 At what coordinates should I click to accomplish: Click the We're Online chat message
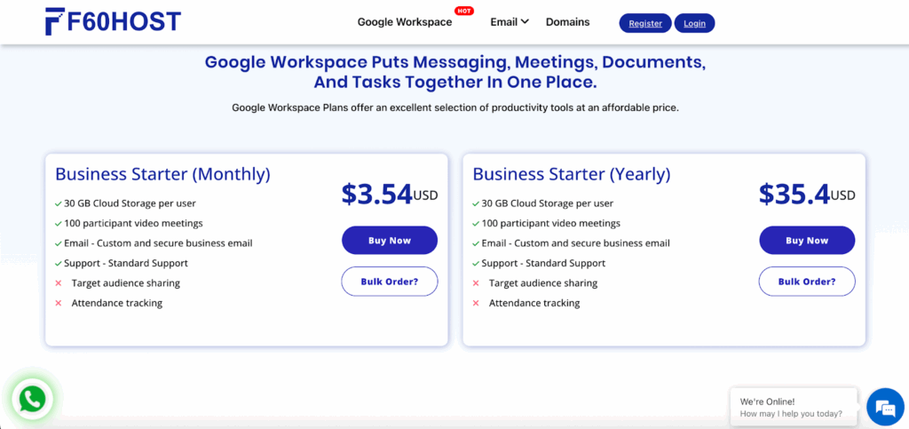(794, 407)
